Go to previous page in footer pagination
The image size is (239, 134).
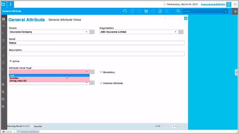pyautogui.click(x=169, y=126)
